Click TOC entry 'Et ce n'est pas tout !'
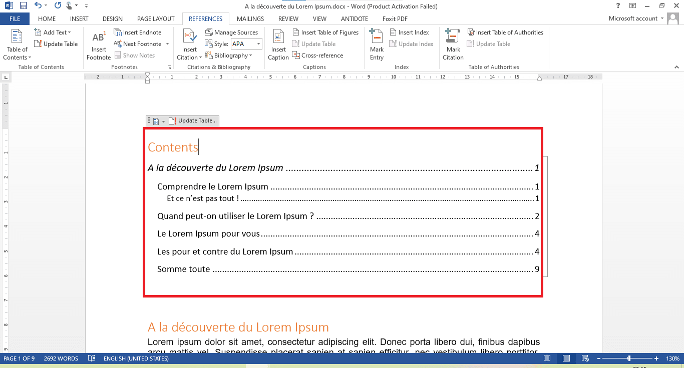Viewport: 684px width, 368px height. (x=203, y=198)
